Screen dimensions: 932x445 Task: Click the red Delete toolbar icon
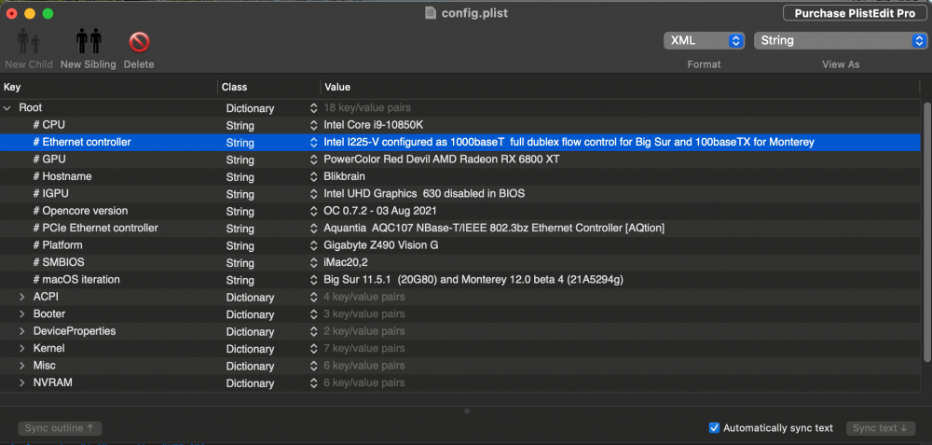(x=139, y=42)
